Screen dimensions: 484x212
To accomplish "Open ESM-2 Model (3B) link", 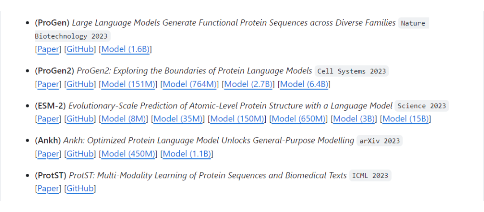I will tap(354, 119).
